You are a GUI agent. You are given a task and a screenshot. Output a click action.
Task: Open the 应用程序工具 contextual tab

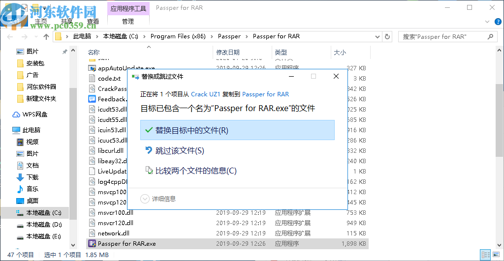128,9
